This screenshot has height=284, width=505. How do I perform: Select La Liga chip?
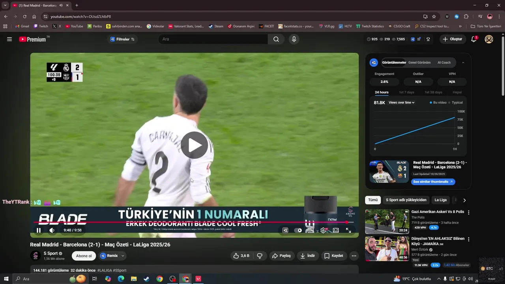point(441,200)
